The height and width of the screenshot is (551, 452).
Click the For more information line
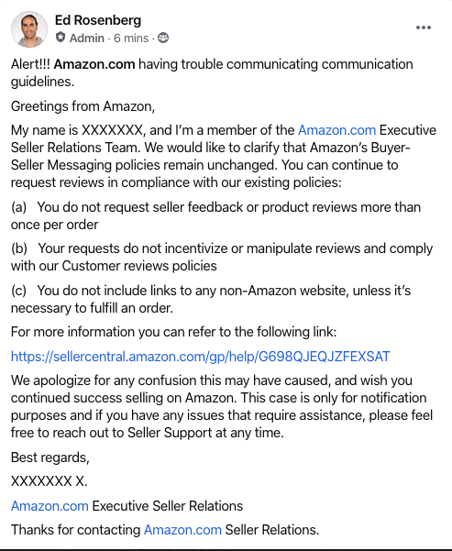click(174, 332)
